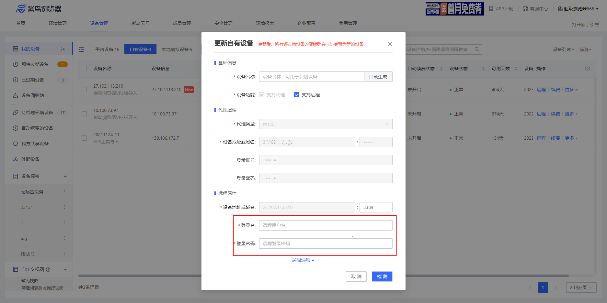Image resolution: width=607 pixels, height=303 pixels.
Task: Check the row checkbox for 27.102.113.210
Action: pos(84,90)
